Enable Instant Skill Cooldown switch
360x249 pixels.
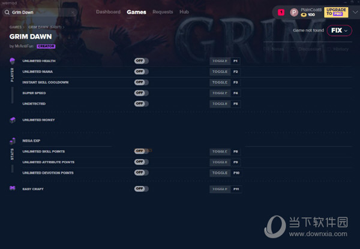point(142,82)
